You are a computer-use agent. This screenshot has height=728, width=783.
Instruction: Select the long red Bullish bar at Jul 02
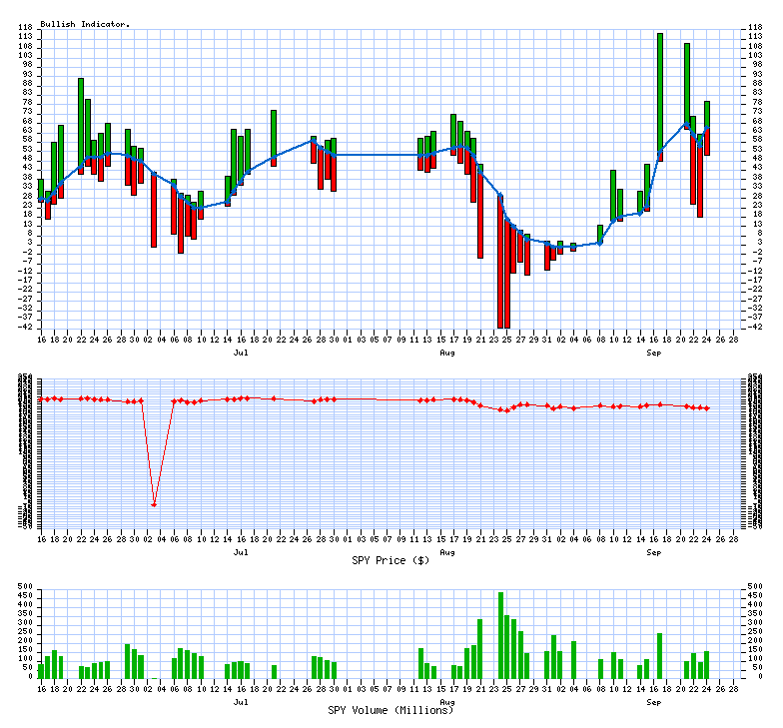[x=154, y=212]
